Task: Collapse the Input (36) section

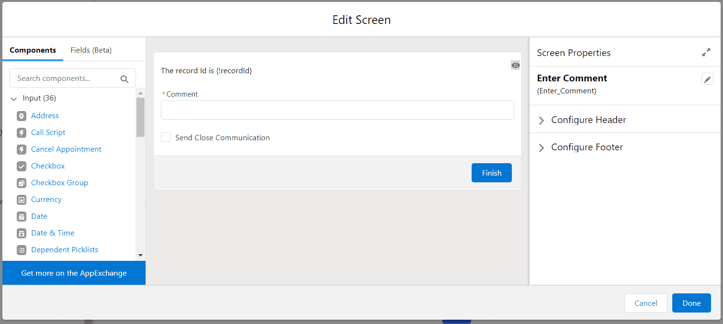Action: point(13,99)
